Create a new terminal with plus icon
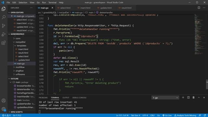This screenshot has width=208, height=117. (183, 97)
